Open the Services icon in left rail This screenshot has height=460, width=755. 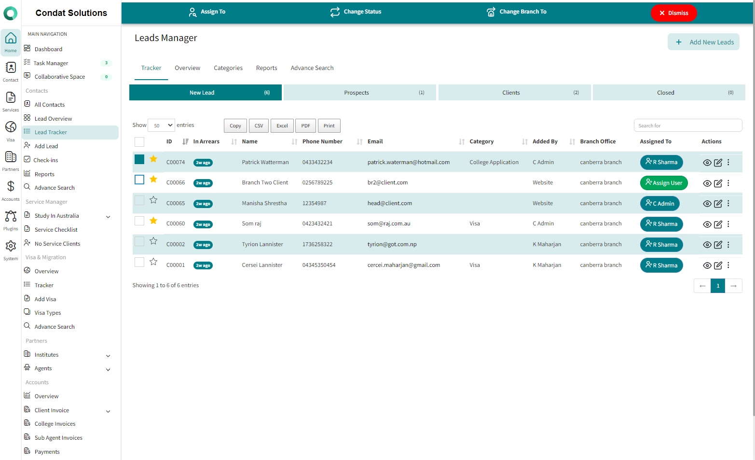pyautogui.click(x=11, y=101)
